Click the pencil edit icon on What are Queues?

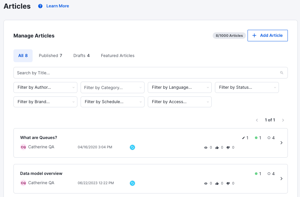(x=243, y=138)
